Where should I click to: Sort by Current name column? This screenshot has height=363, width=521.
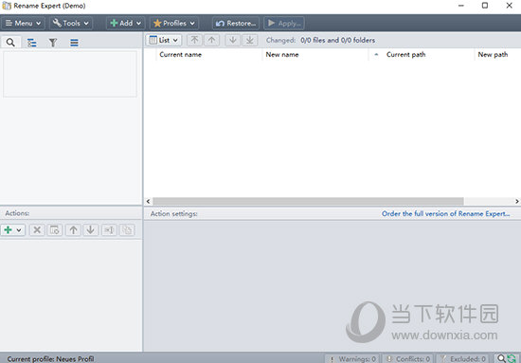pos(209,55)
